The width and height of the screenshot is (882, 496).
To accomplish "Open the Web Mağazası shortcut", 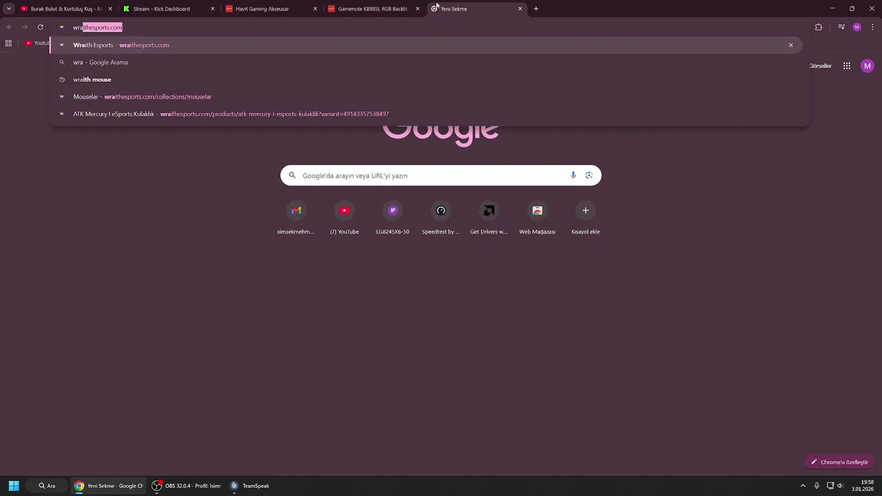I will [x=537, y=218].
